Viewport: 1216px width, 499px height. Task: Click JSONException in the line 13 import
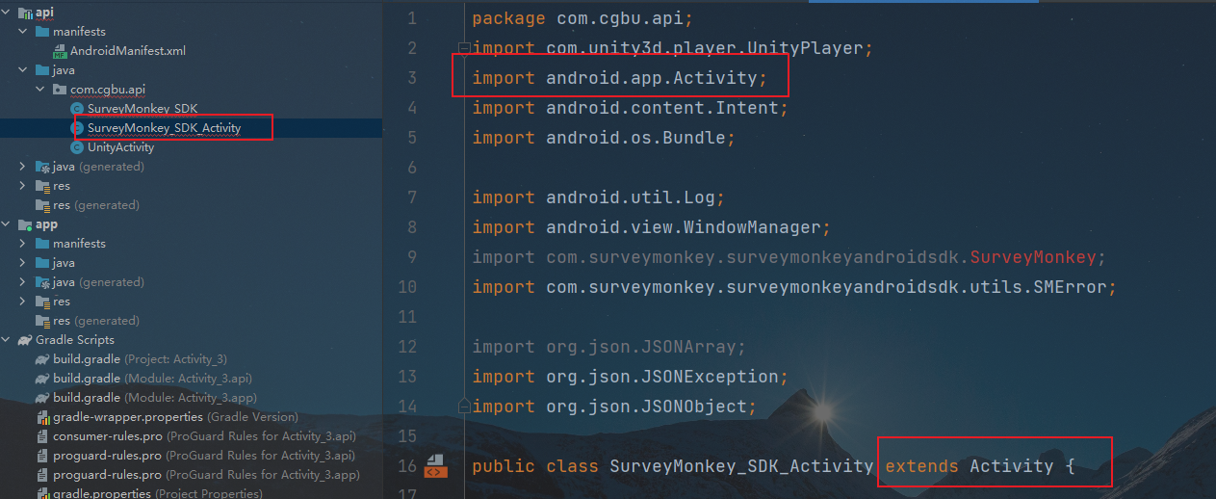[711, 377]
